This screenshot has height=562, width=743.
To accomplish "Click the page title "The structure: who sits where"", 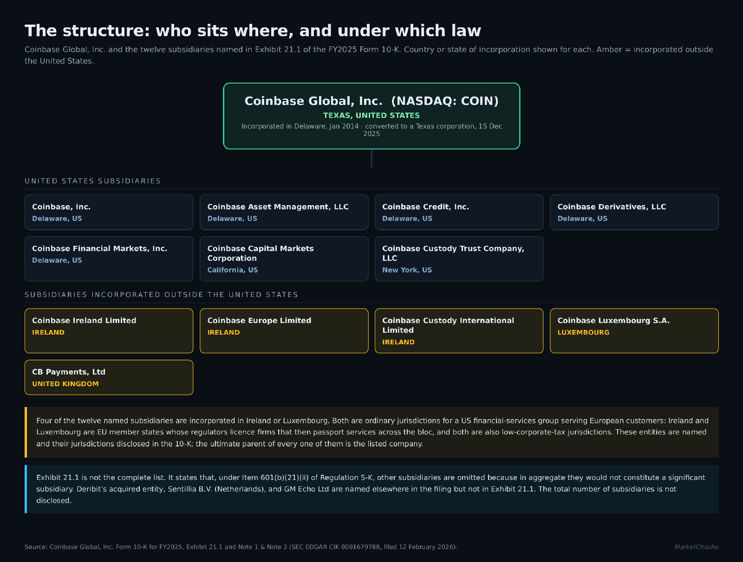I will tap(253, 31).
